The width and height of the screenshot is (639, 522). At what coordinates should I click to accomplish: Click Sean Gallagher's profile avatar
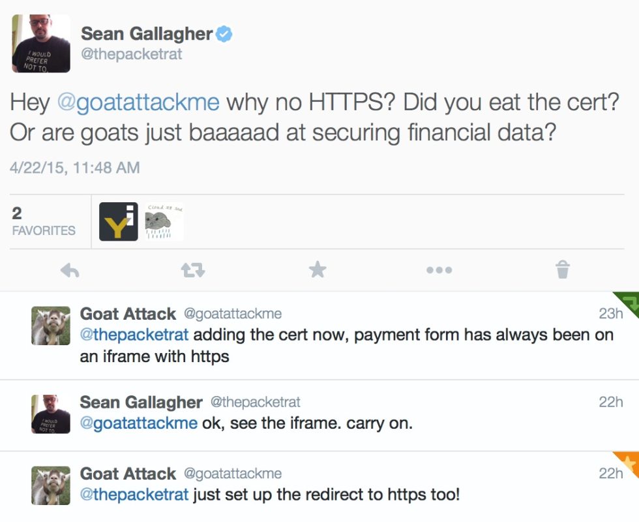coord(40,44)
